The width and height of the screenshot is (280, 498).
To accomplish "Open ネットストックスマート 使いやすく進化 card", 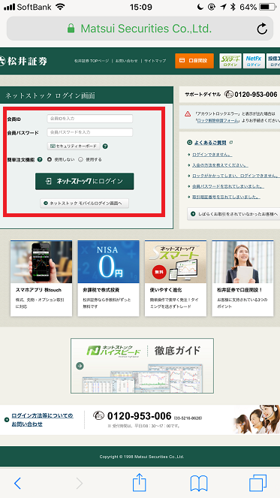I will (x=176, y=278).
